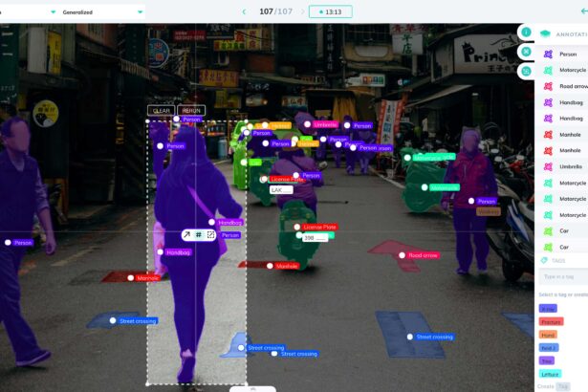
Task: Click the 13:13 timer button
Action: [x=331, y=12]
